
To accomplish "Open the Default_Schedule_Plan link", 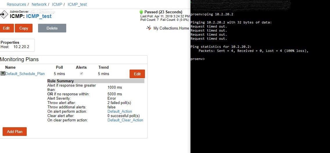I will pyautogui.click(x=25, y=74).
